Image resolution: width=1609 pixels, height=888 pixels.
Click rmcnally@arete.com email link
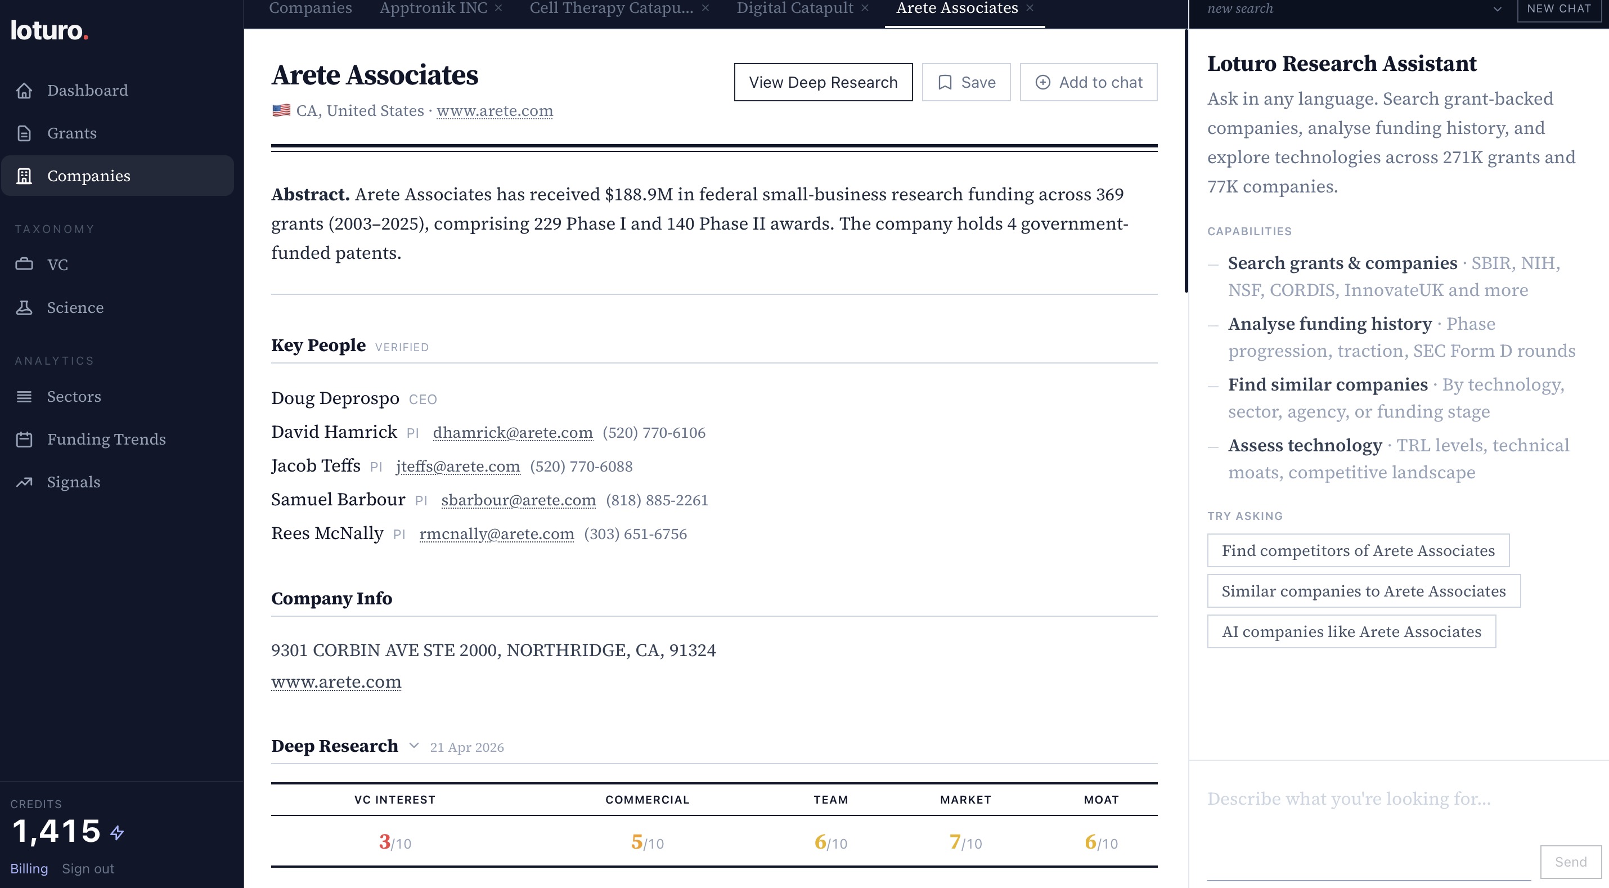coord(497,533)
